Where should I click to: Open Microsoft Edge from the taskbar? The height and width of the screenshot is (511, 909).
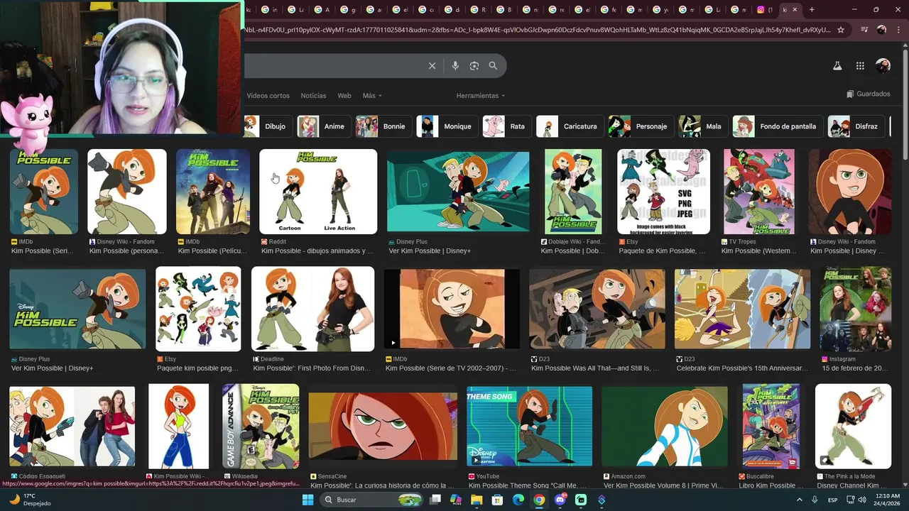[518, 500]
